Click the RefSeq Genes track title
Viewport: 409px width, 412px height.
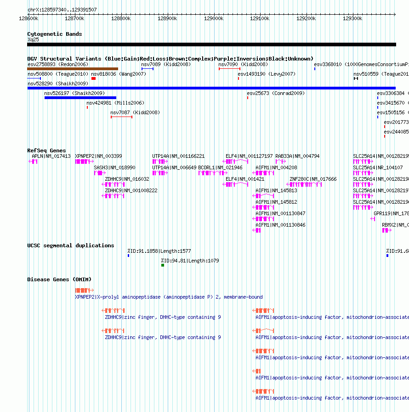(46, 150)
